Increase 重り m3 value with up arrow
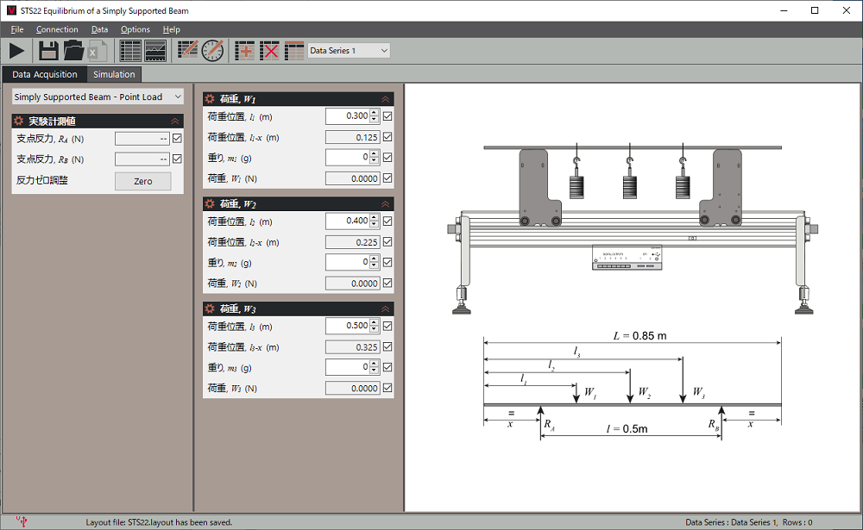Image resolution: width=863 pixels, height=530 pixels. pyautogui.click(x=375, y=364)
